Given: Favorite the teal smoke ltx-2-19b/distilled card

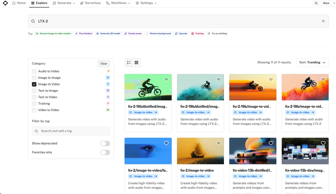Looking at the screenshot, I should click(219, 80).
